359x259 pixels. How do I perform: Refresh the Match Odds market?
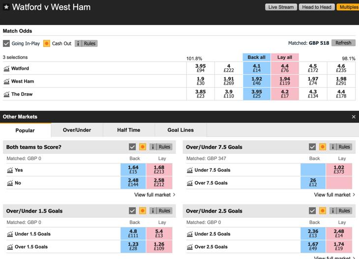click(x=343, y=43)
